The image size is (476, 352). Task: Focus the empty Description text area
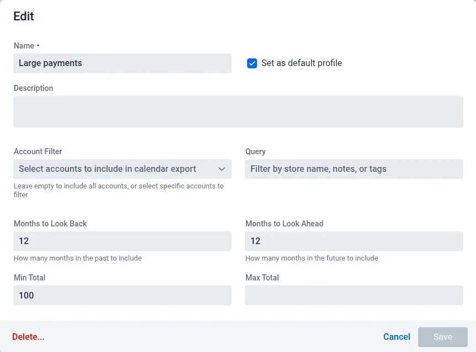[x=238, y=112]
